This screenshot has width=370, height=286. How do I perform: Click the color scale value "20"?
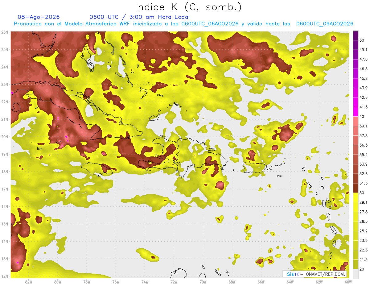click(362, 269)
